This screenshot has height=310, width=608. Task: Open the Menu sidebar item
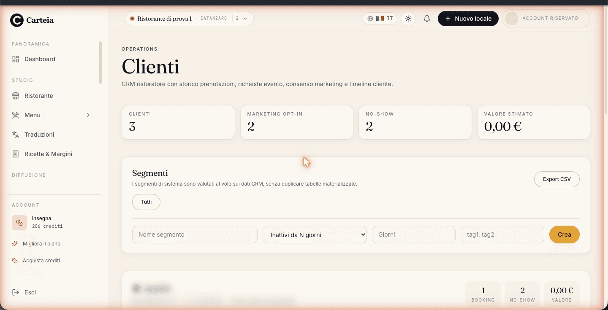coord(33,115)
